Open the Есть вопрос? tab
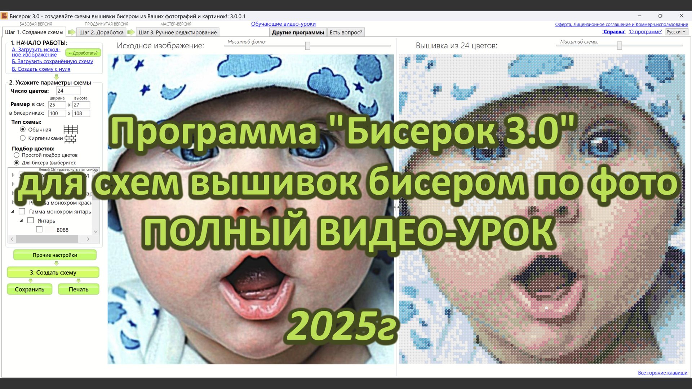This screenshot has height=389, width=692. pos(346,32)
